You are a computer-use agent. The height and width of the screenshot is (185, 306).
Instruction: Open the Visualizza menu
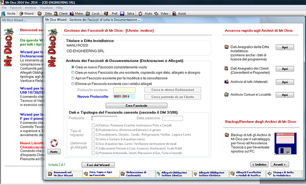[x=46, y=8]
